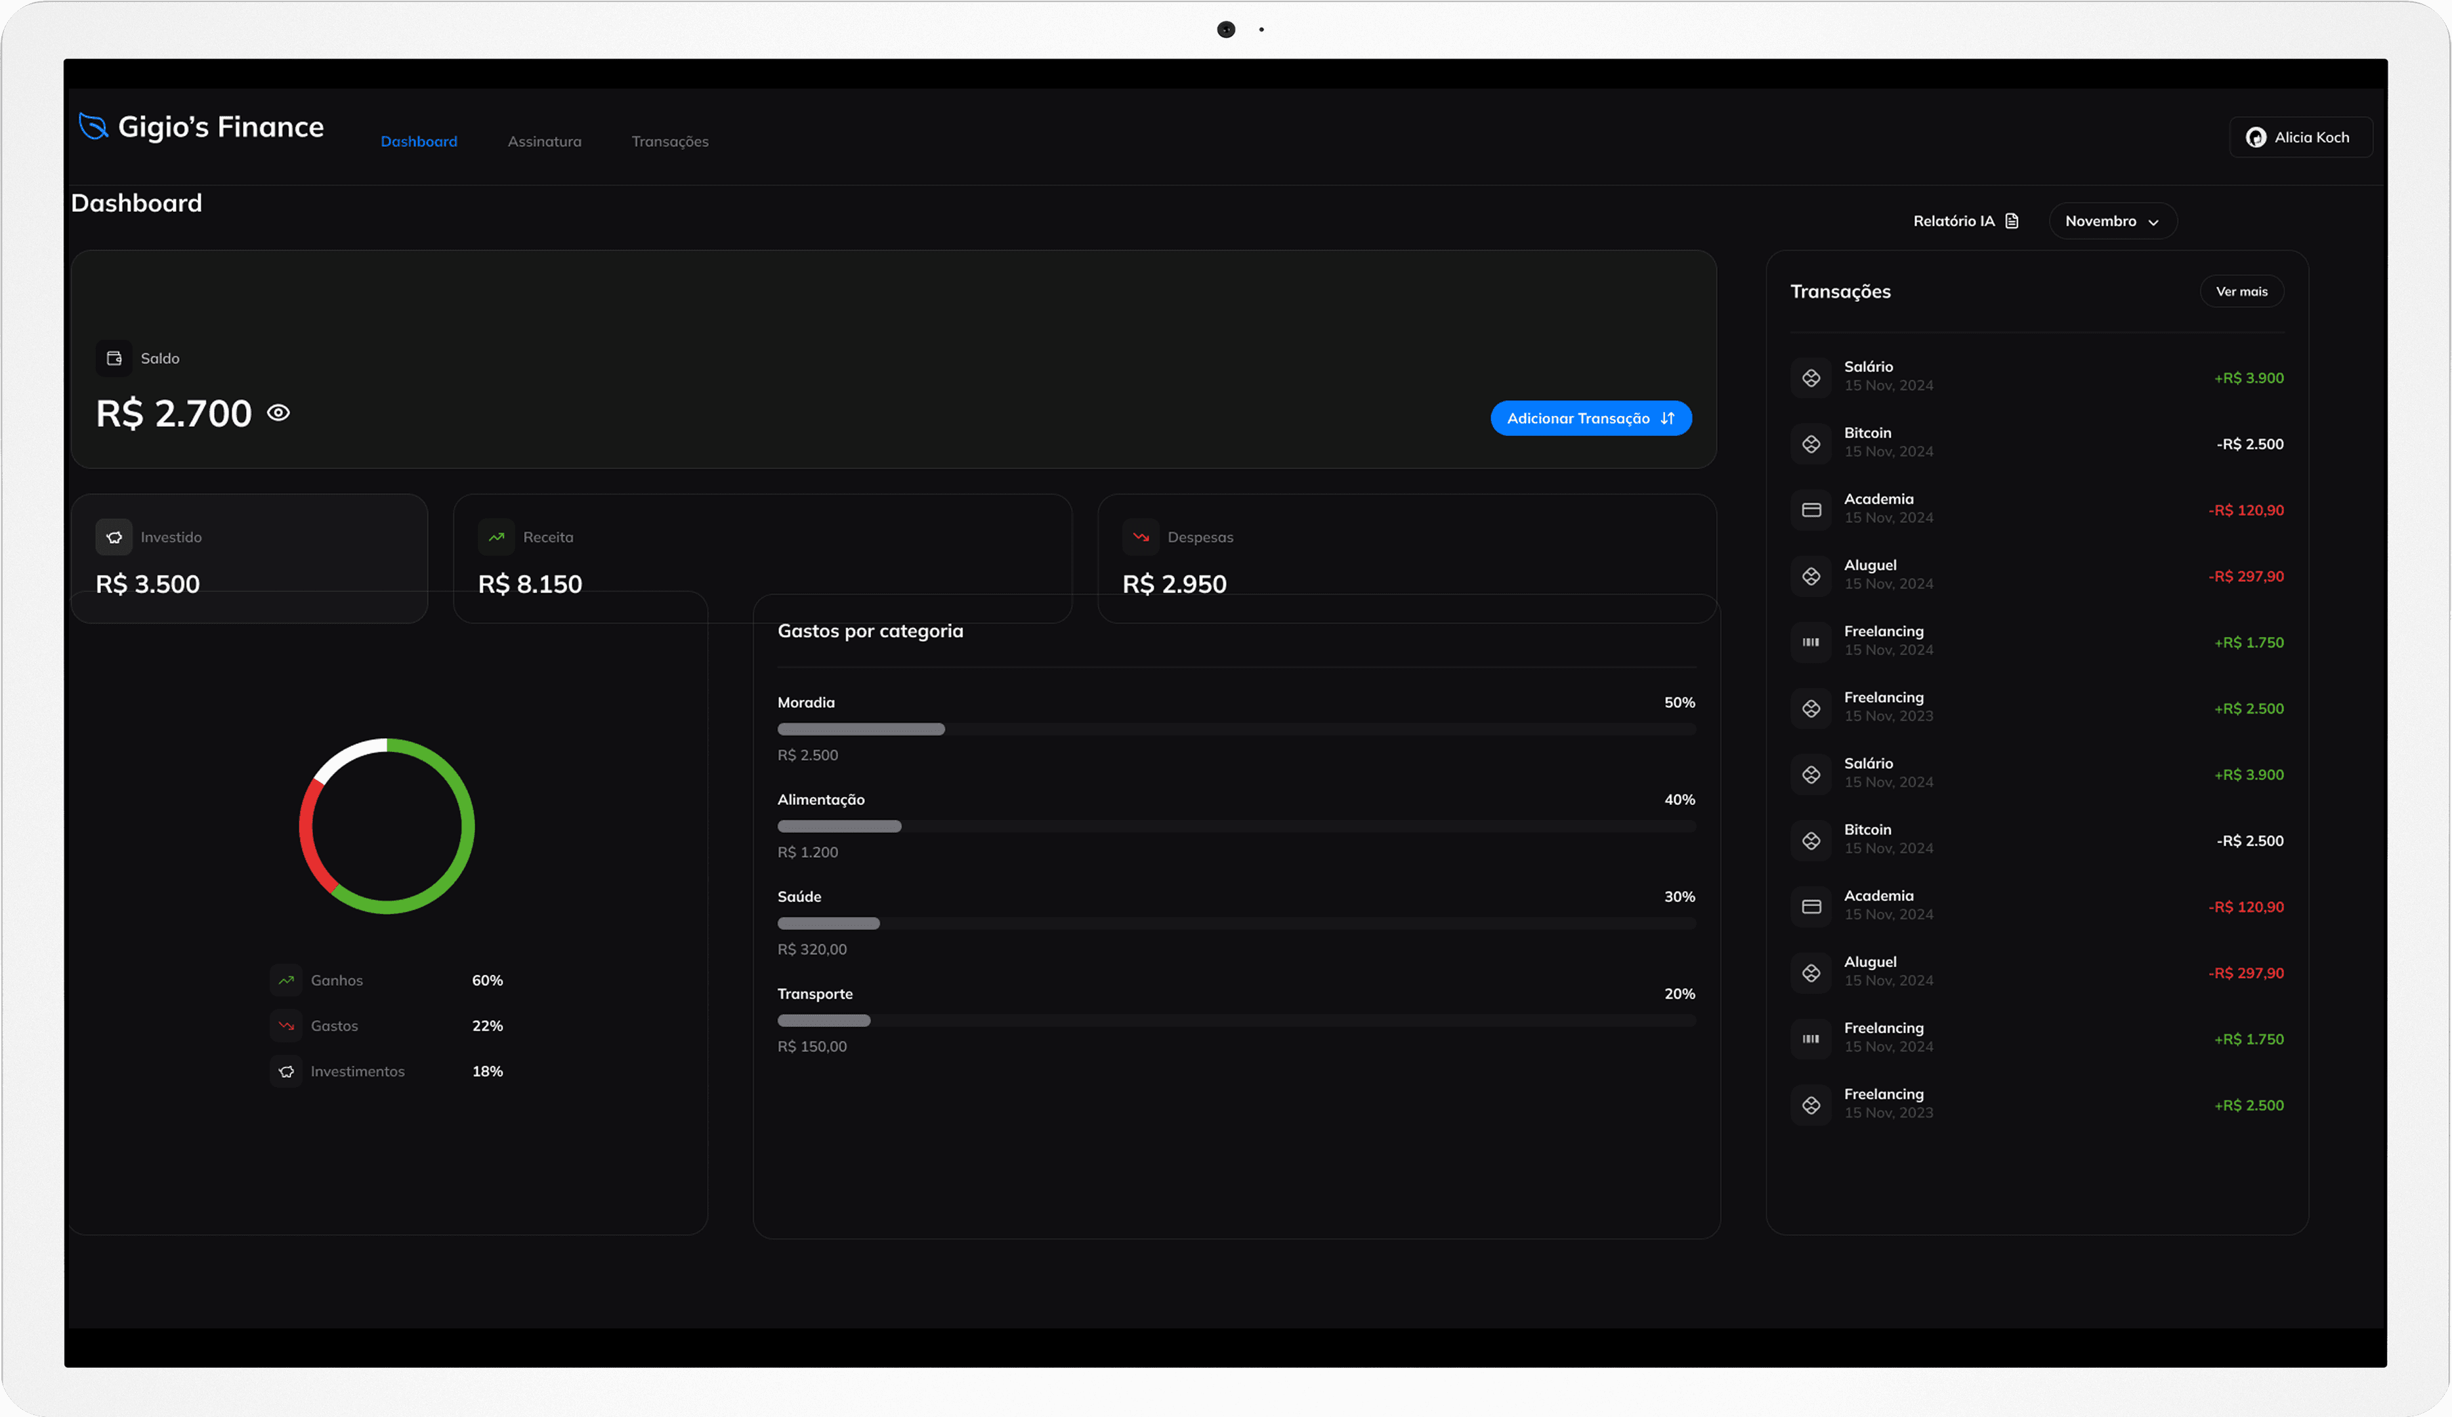
Task: Click the red trending-down icon on Despesas card
Action: [x=1141, y=537]
